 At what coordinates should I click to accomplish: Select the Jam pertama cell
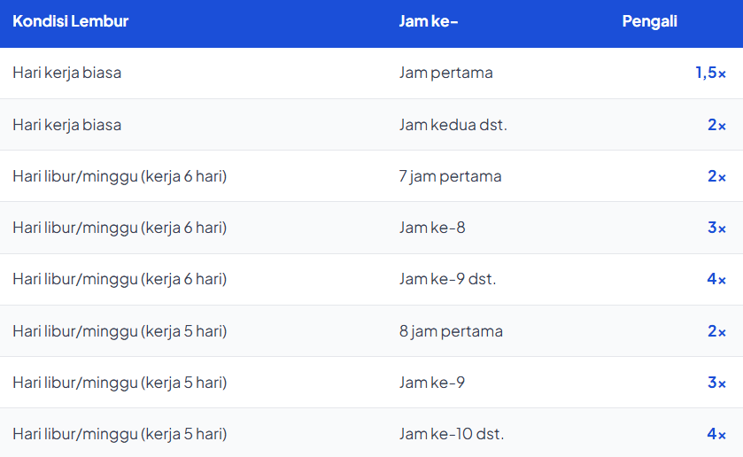click(446, 73)
